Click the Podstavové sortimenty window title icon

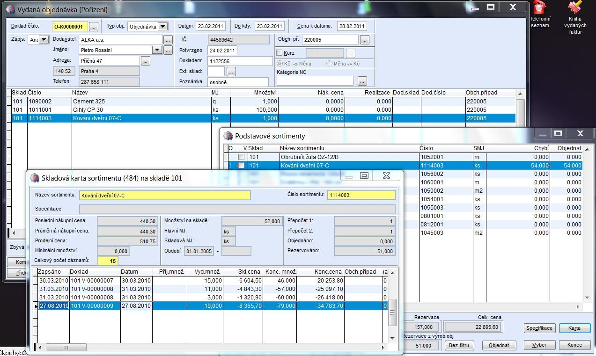[x=228, y=136]
